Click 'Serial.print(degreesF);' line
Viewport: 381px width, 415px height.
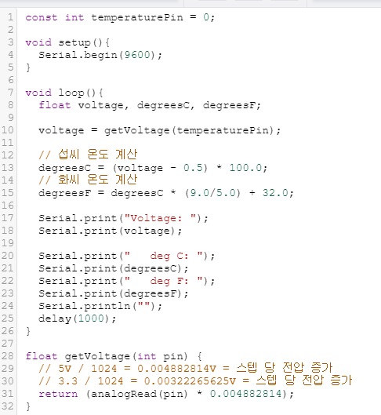pos(114,293)
